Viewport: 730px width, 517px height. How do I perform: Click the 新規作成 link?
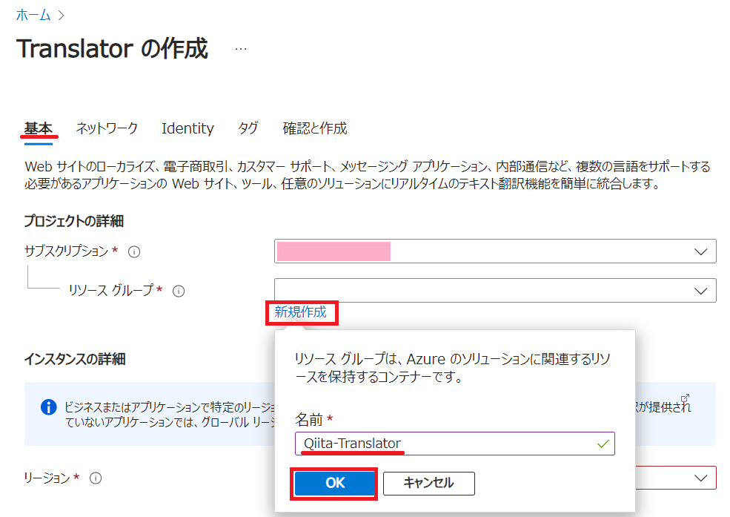pyautogui.click(x=300, y=312)
